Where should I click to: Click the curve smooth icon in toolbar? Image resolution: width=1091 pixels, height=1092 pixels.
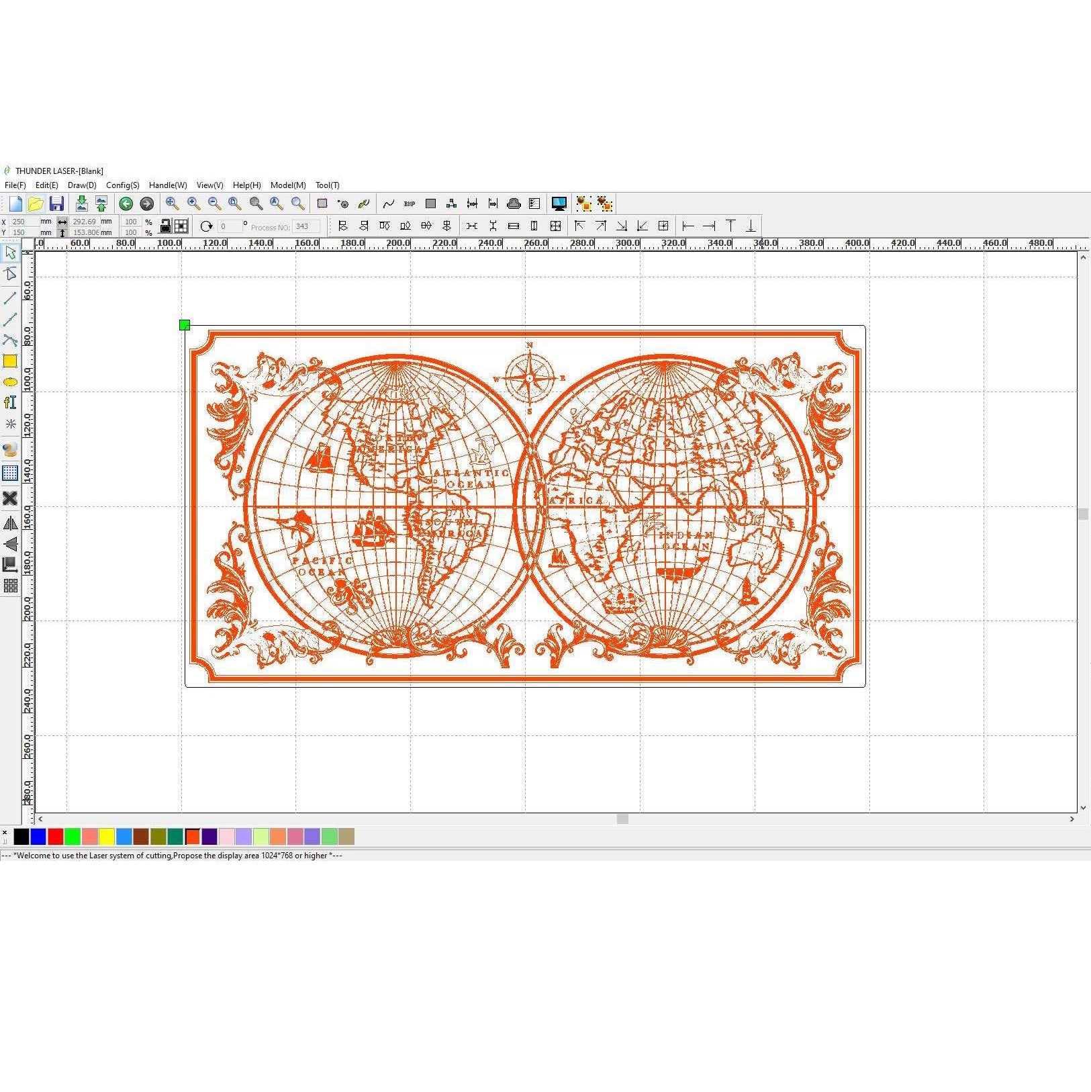[x=389, y=203]
